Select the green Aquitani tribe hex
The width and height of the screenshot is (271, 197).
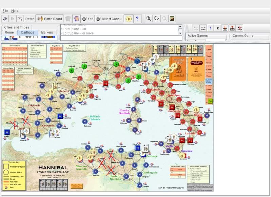click(71, 70)
